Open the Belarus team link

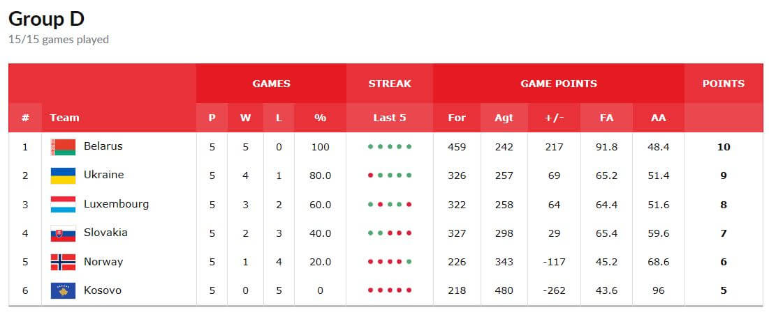(103, 146)
